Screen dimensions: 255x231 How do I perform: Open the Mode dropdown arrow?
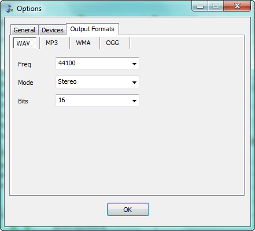134,82
